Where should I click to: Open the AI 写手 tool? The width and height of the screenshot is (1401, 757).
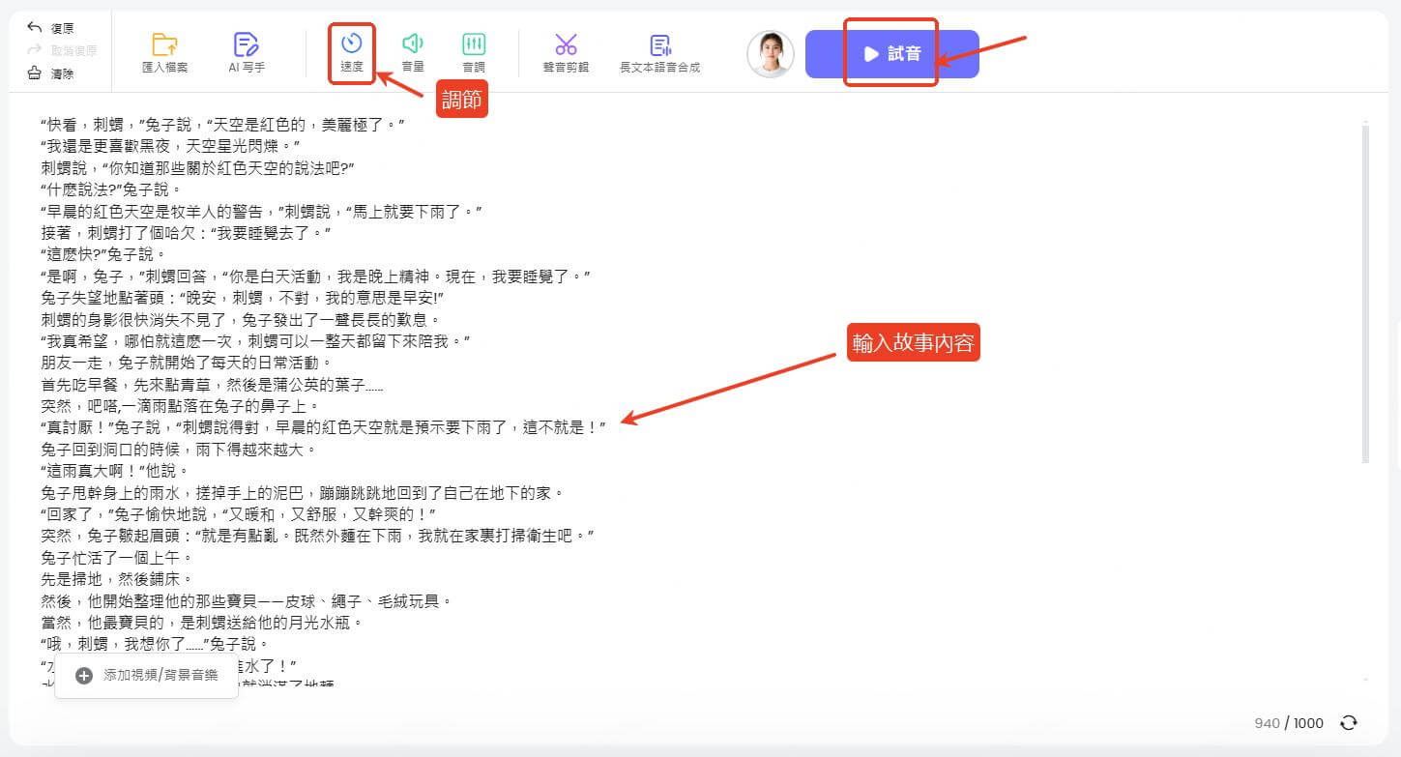click(x=247, y=52)
